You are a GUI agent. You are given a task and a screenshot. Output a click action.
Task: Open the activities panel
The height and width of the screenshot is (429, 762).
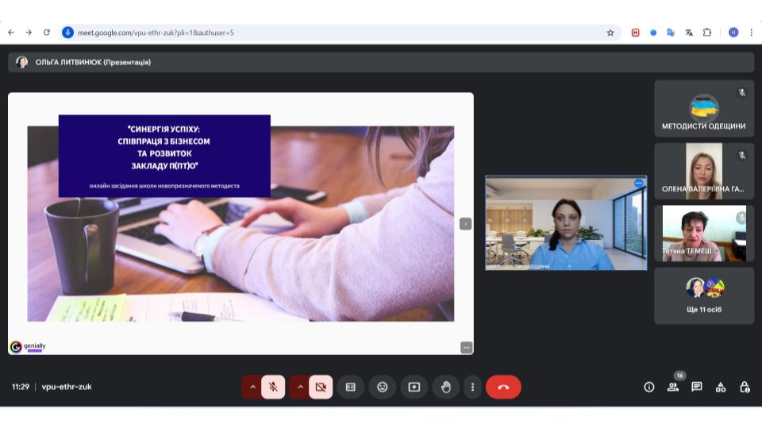coord(721,387)
